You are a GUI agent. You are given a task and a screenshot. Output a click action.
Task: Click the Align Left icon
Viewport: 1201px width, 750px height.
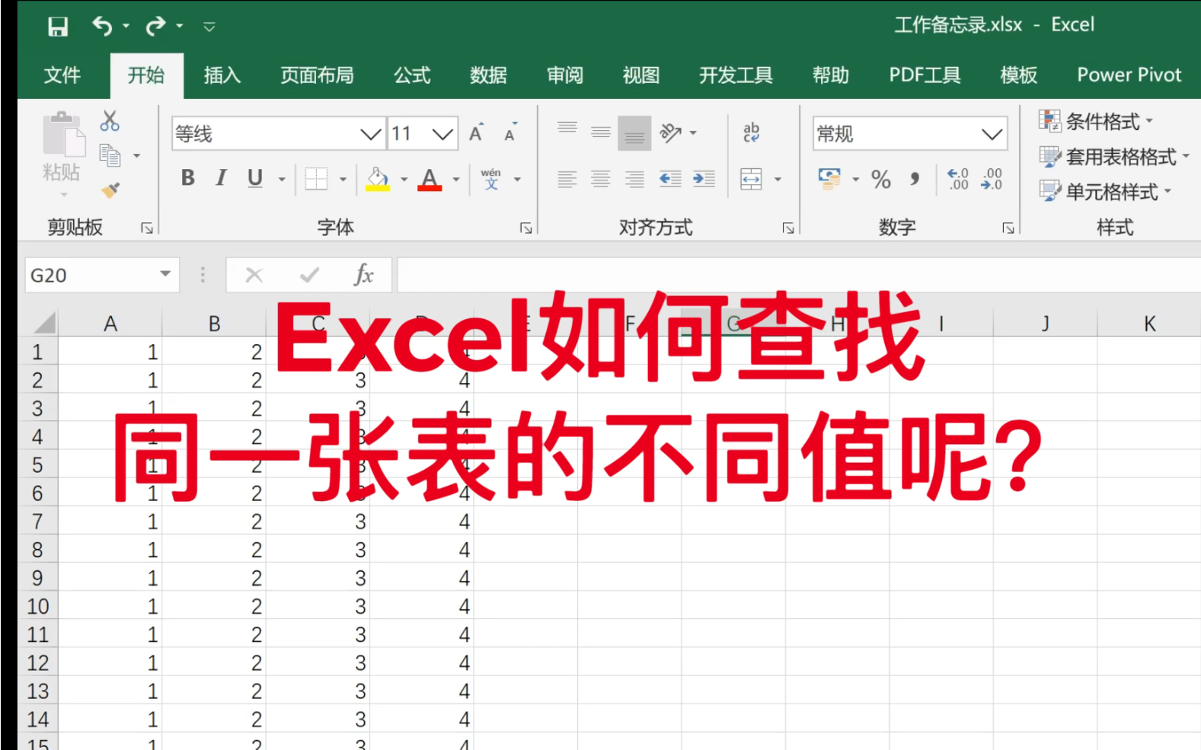tap(567, 179)
